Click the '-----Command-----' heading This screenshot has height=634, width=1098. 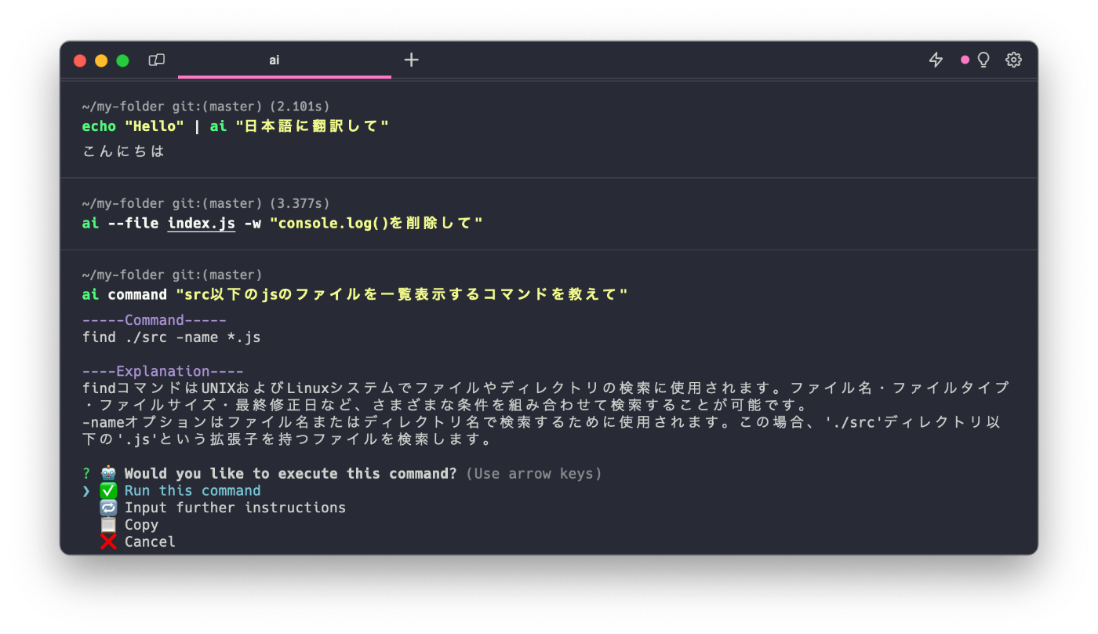(x=155, y=320)
